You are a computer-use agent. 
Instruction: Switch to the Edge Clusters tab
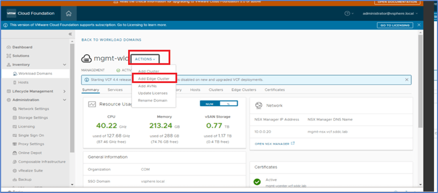[x=244, y=90]
